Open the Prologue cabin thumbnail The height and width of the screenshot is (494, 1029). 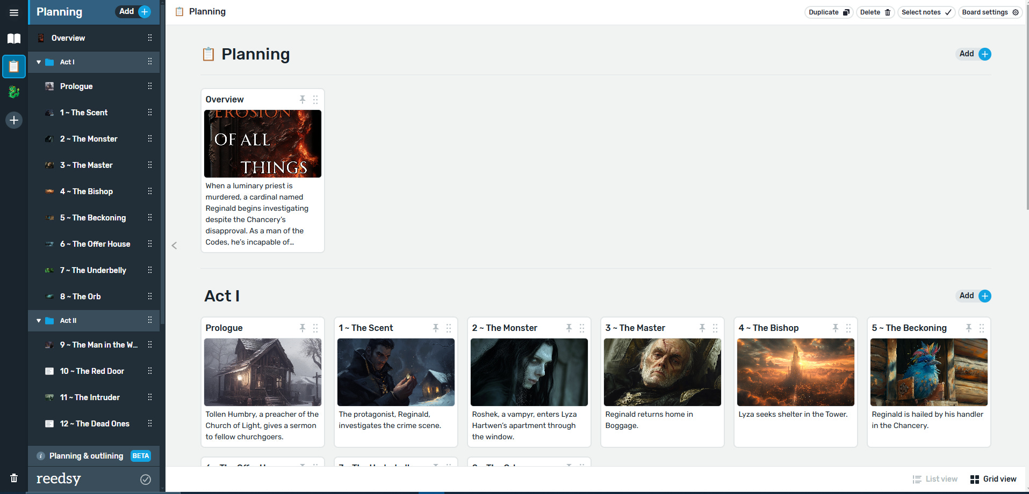click(263, 372)
